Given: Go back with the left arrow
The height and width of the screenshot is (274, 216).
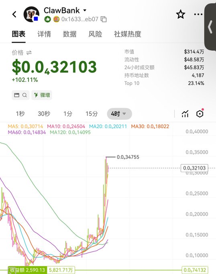Looking at the screenshot, I should pyautogui.click(x=14, y=14).
